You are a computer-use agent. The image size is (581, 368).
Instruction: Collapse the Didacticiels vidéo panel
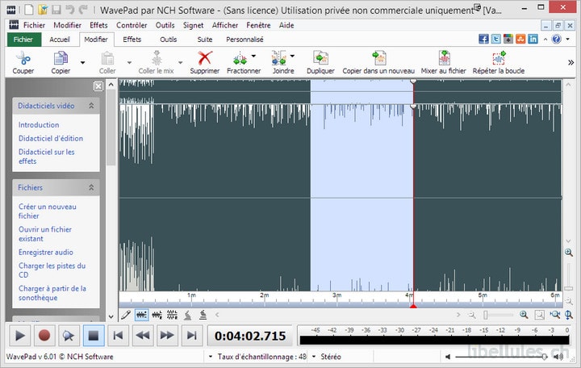tap(91, 106)
